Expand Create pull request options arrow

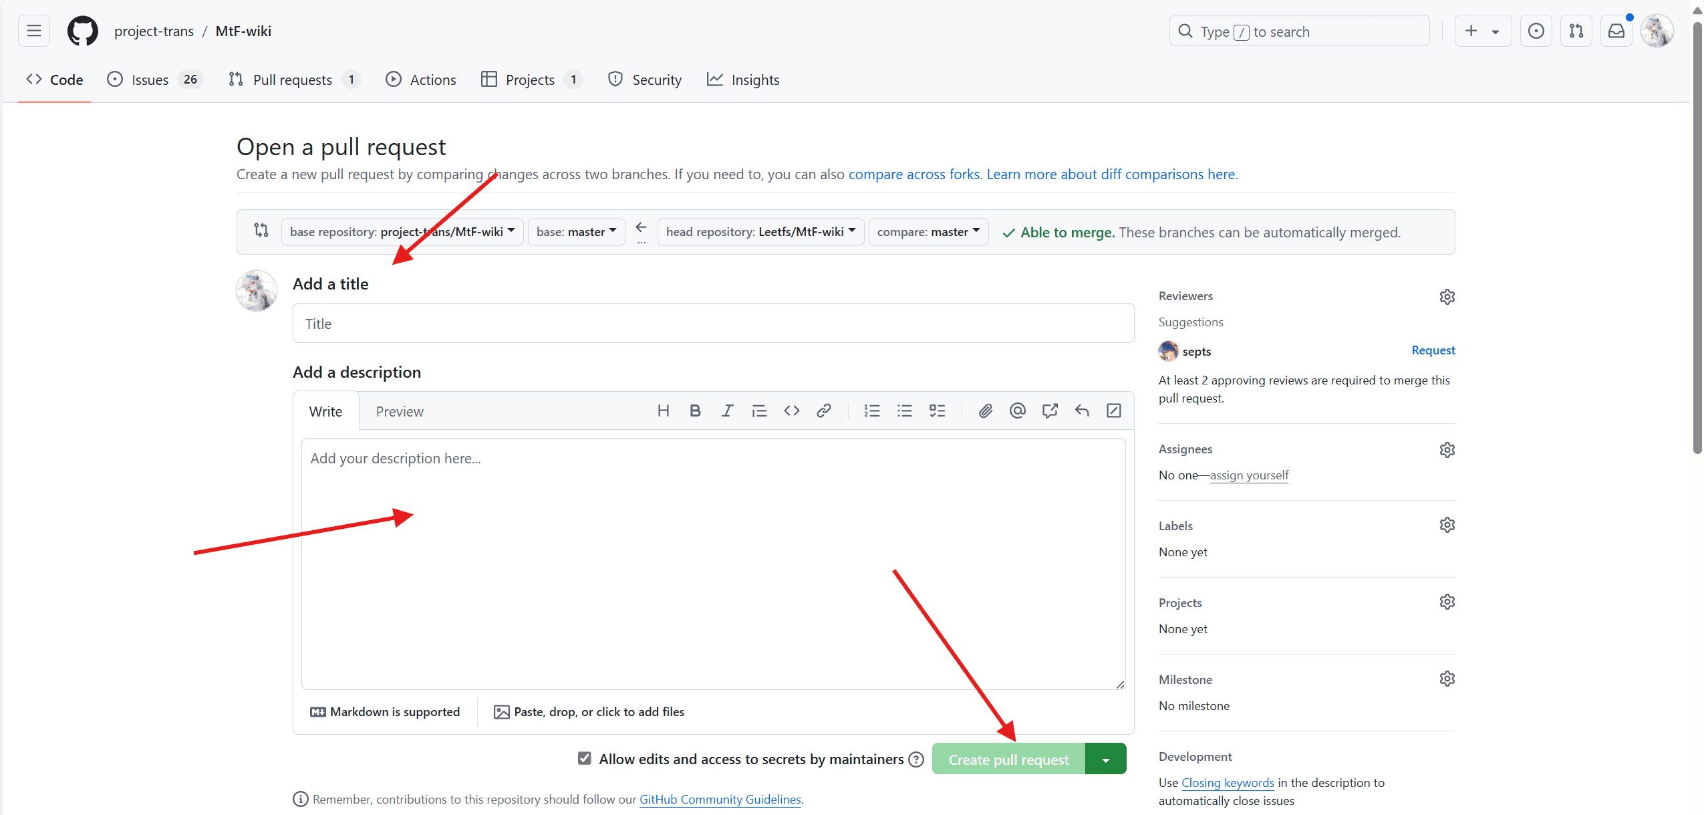click(x=1106, y=760)
